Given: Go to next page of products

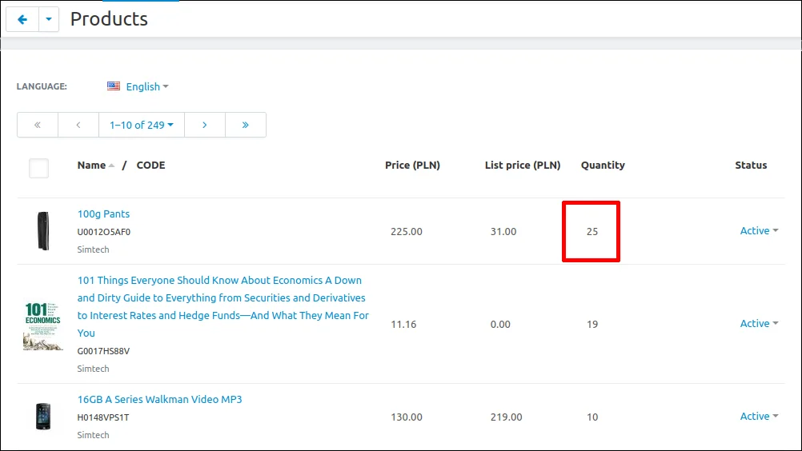Looking at the screenshot, I should click(x=205, y=125).
